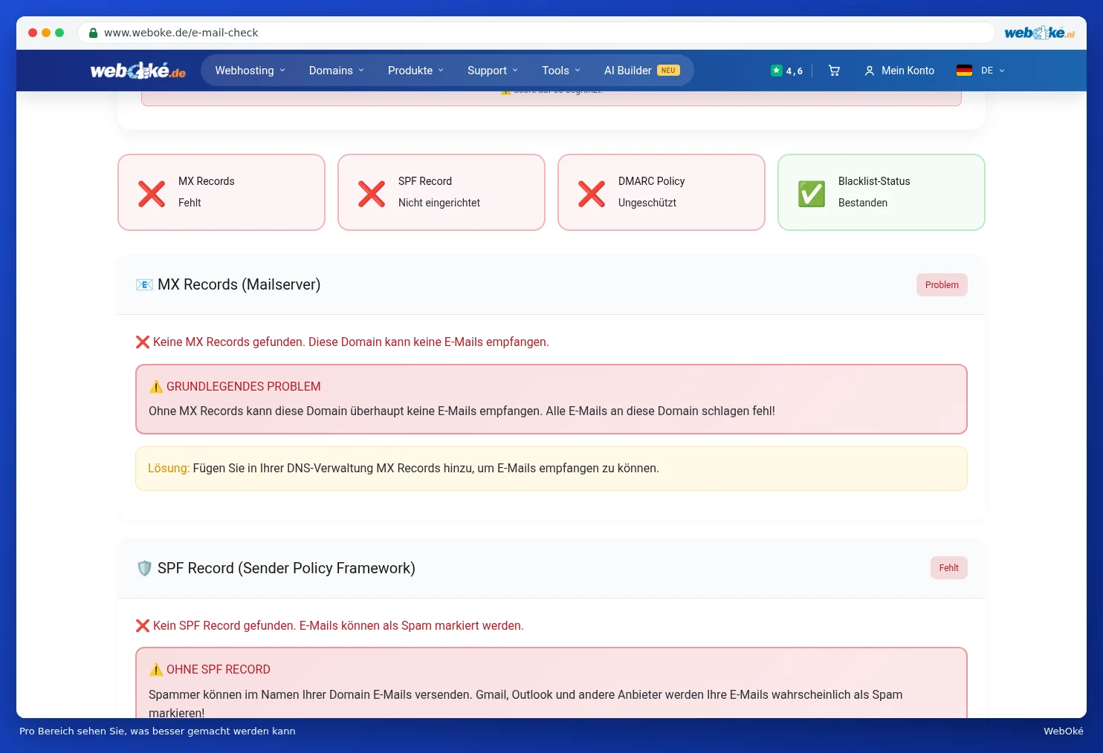Open the Support dropdown
1103x753 pixels.
pos(493,71)
